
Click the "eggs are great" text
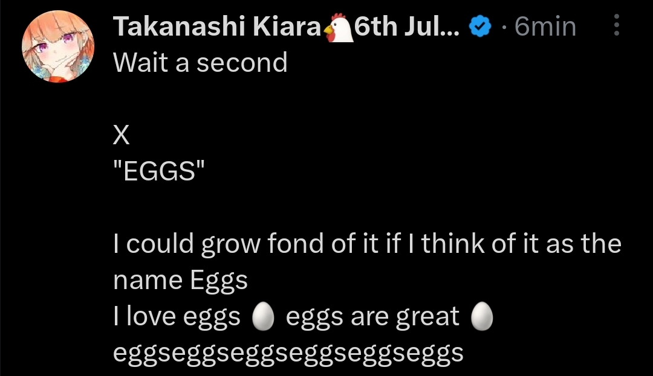tap(372, 317)
